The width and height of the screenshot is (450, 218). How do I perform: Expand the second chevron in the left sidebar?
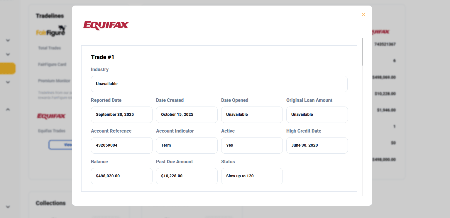[8, 54]
